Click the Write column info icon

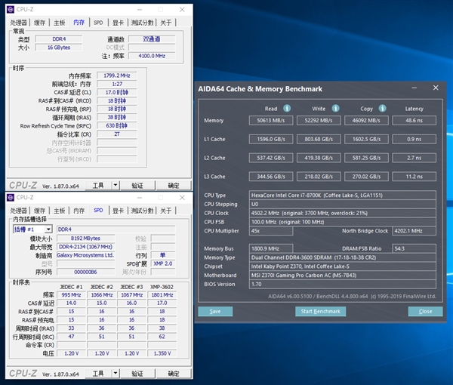[x=335, y=109]
